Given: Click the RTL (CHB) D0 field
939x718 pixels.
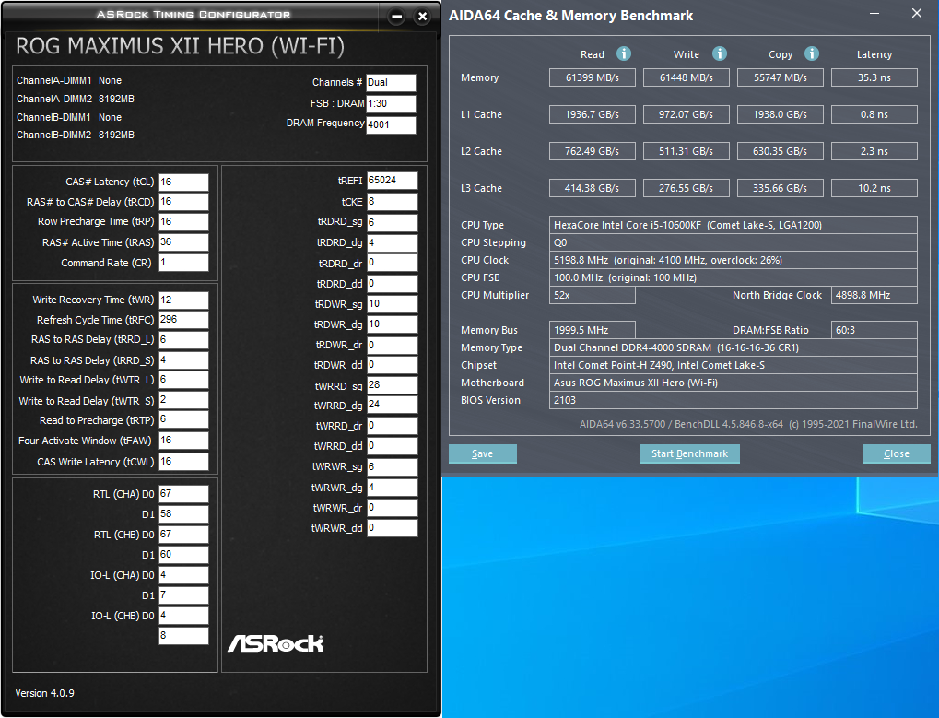Looking at the screenshot, I should [184, 535].
